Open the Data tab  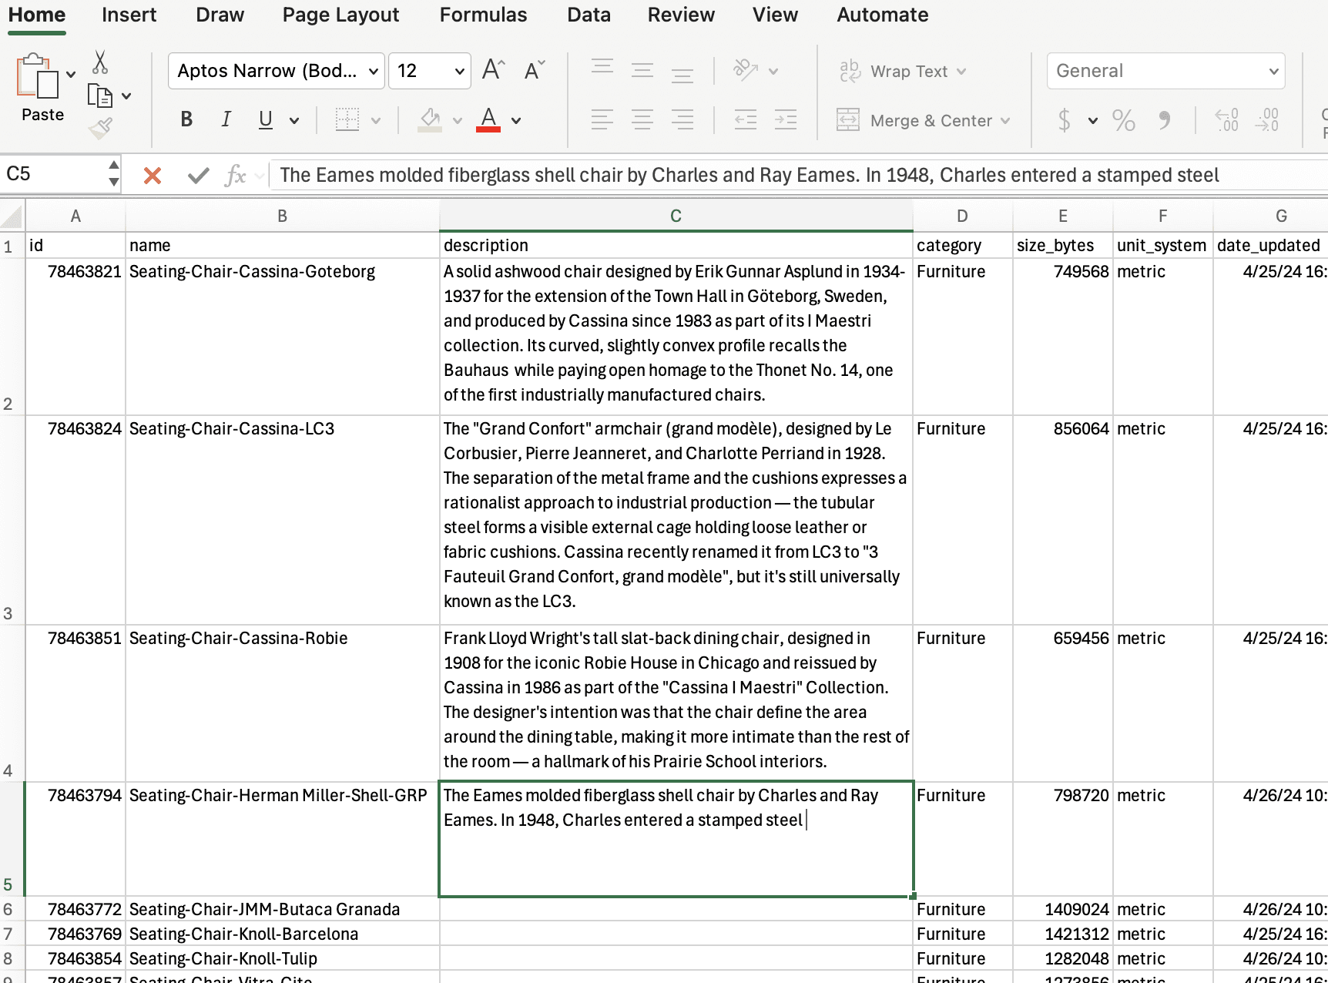pyautogui.click(x=589, y=15)
